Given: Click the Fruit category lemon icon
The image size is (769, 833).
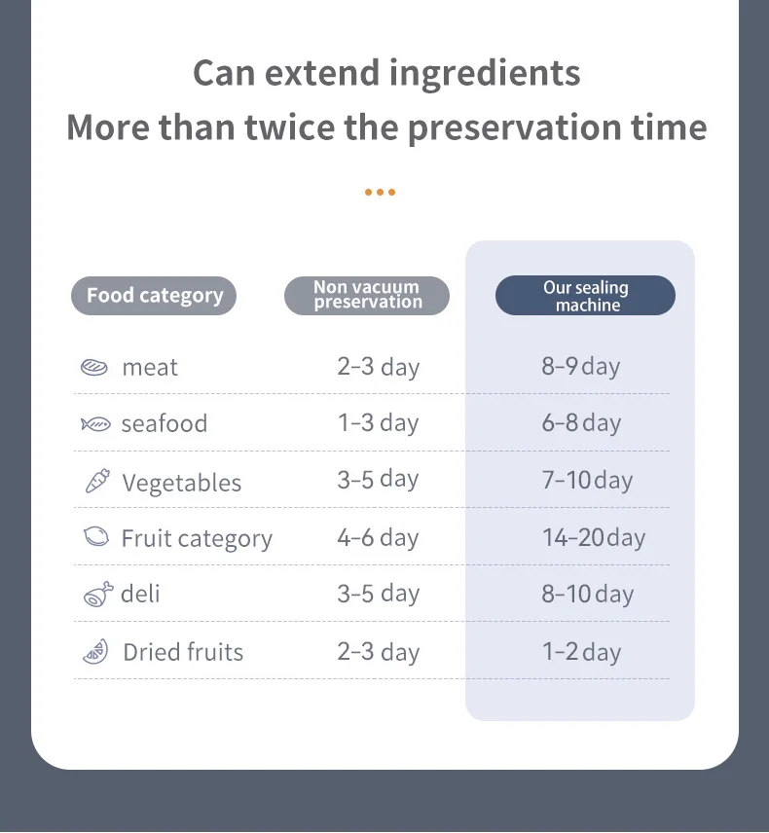Looking at the screenshot, I should click(x=96, y=536).
